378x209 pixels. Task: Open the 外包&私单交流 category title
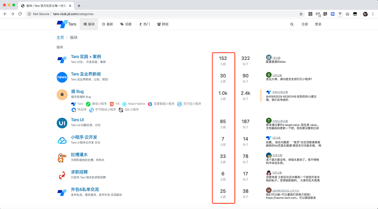(85, 189)
